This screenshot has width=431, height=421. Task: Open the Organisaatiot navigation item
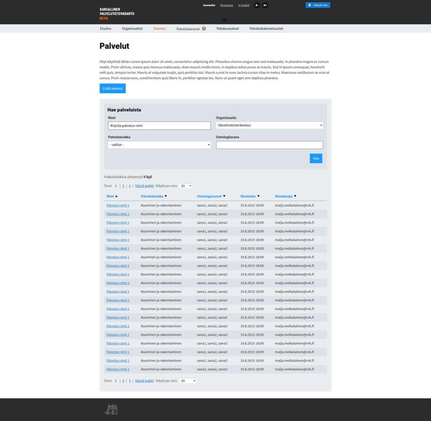point(132,29)
